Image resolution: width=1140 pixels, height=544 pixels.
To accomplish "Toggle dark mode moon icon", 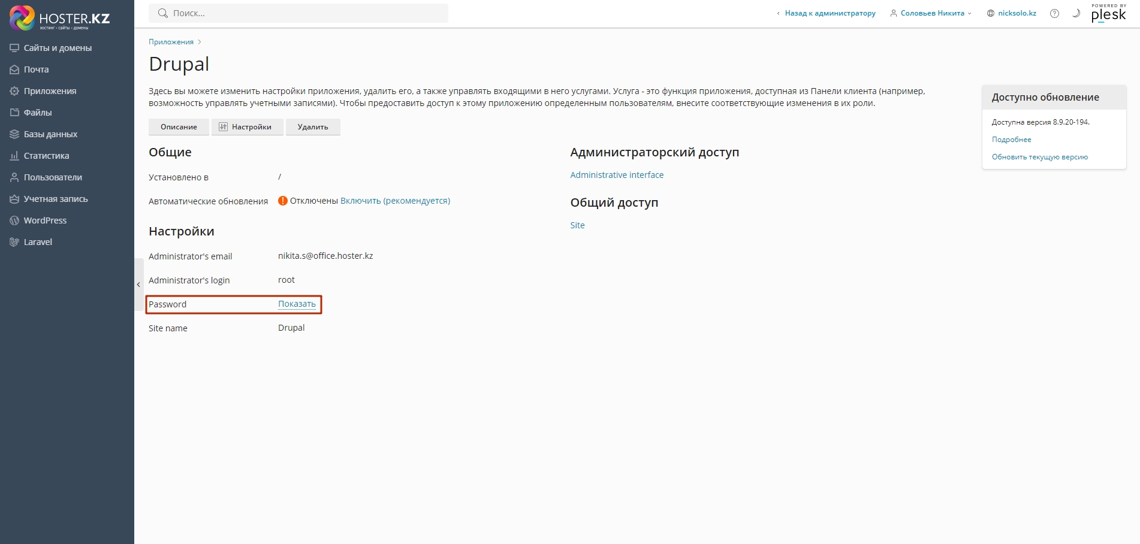I will [1076, 13].
